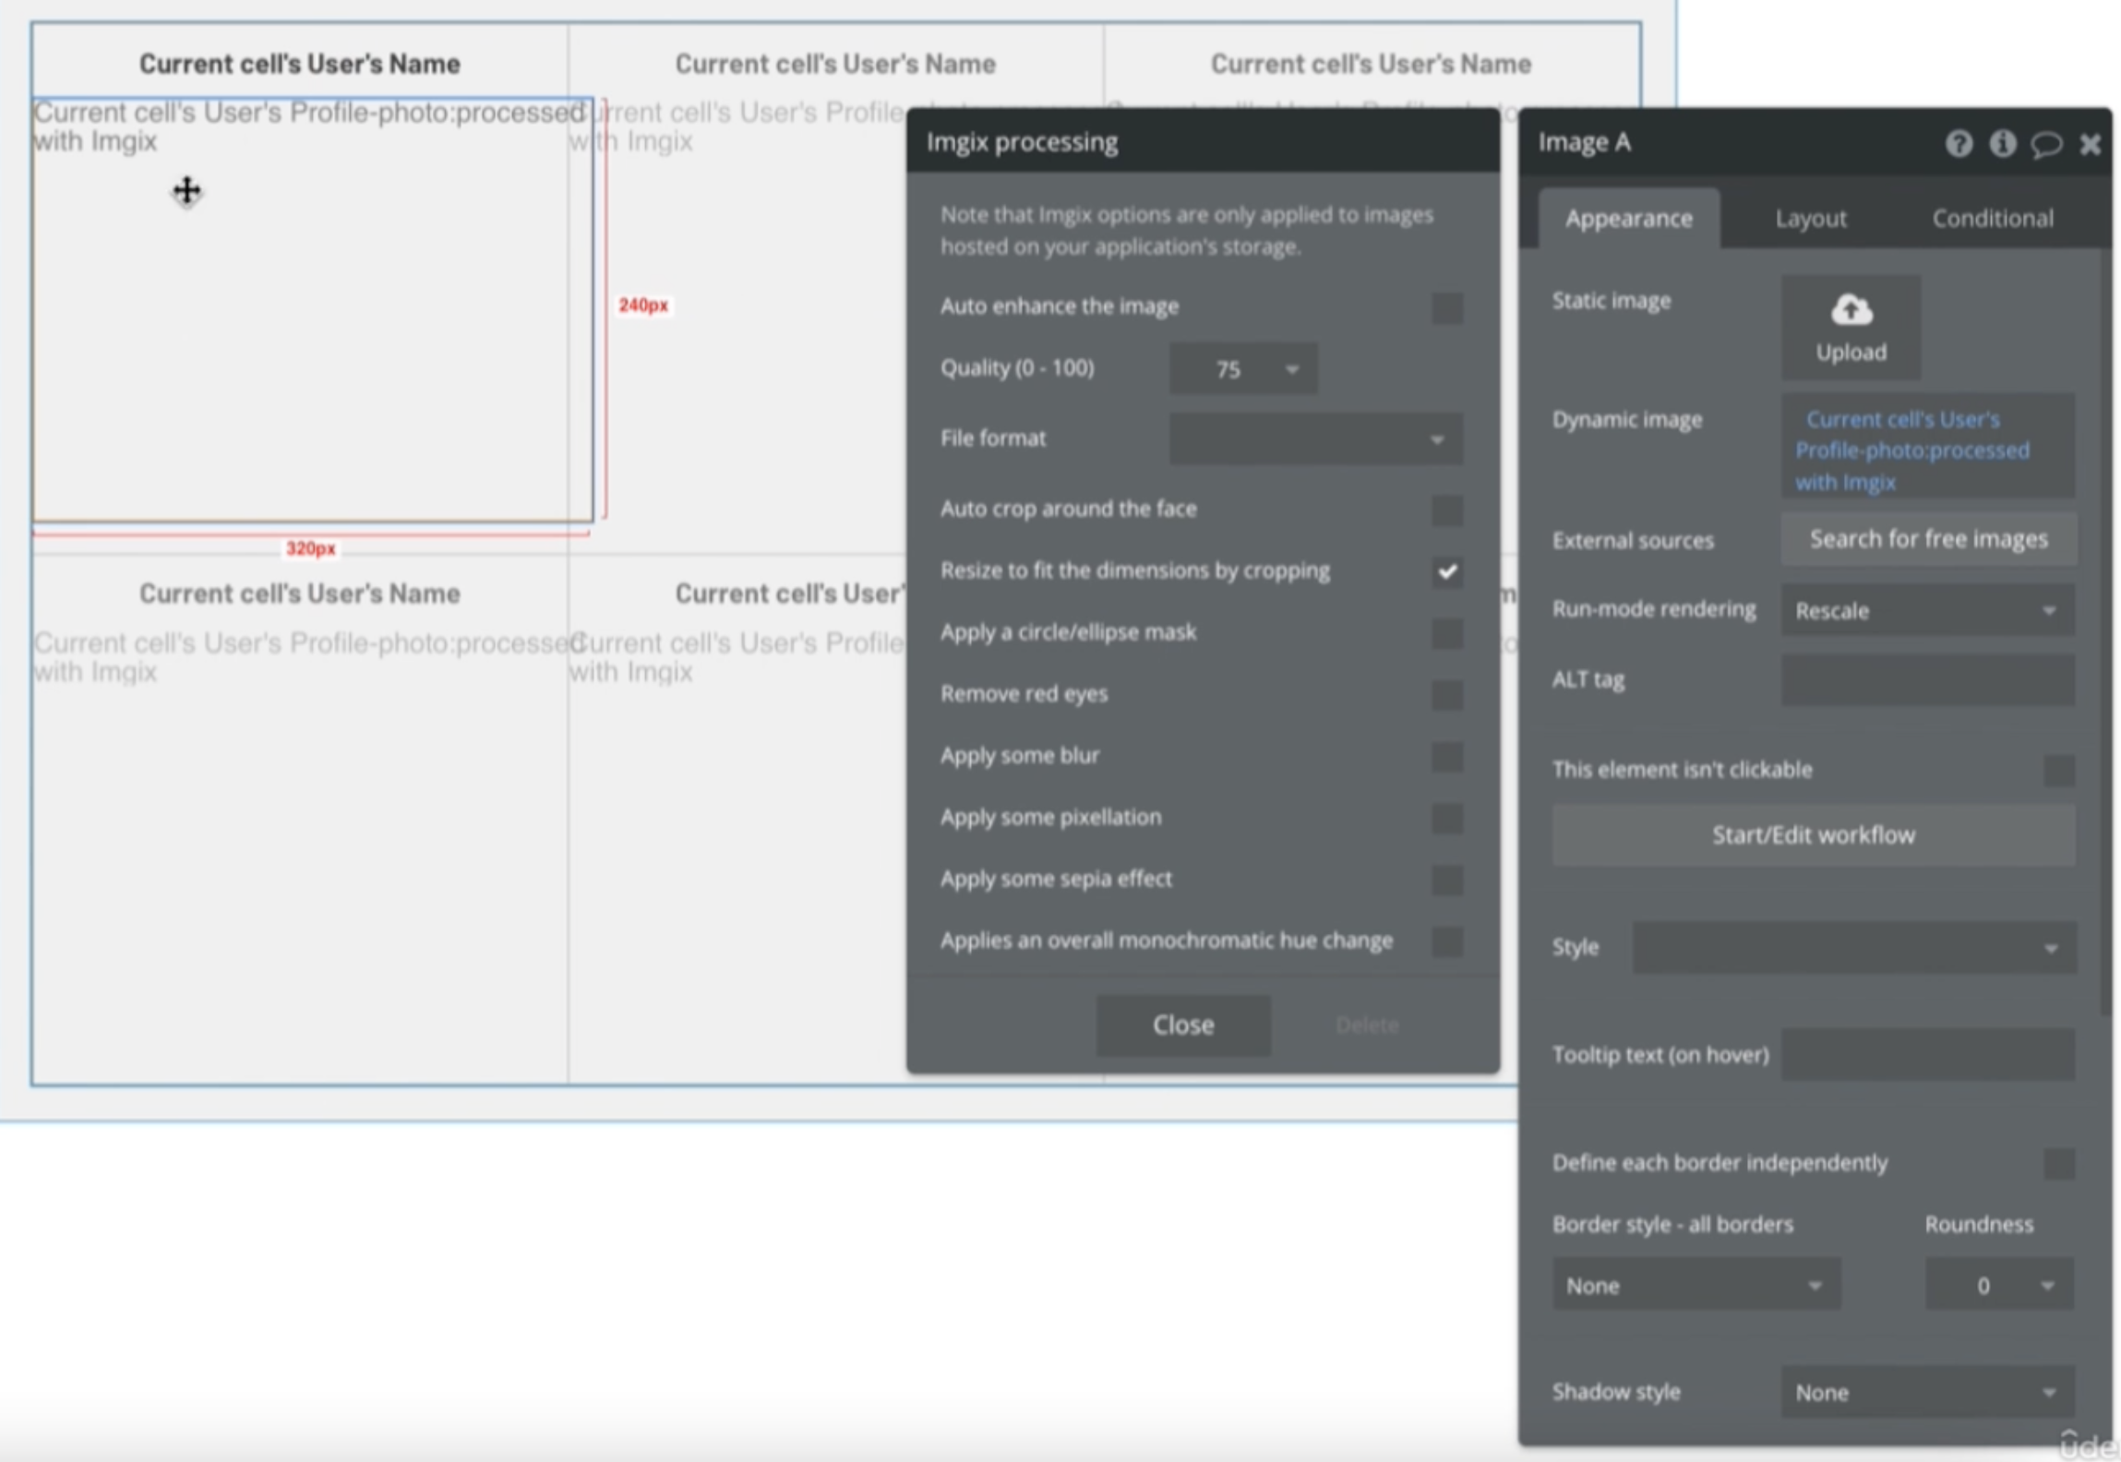The image size is (2121, 1462).
Task: Switch to the Conditional tab
Action: point(1992,219)
